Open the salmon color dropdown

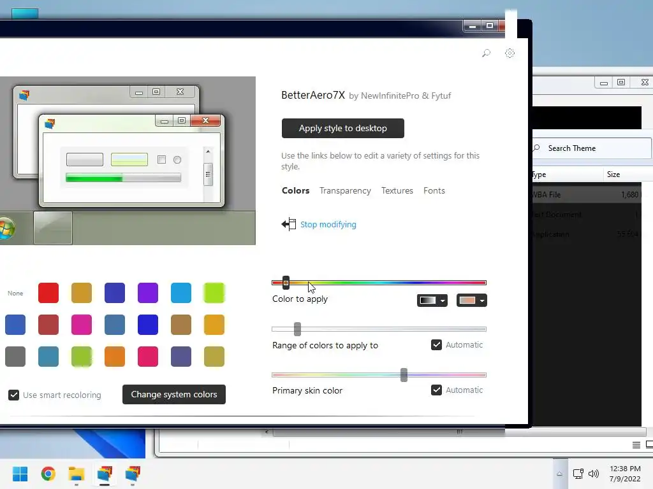click(x=471, y=301)
